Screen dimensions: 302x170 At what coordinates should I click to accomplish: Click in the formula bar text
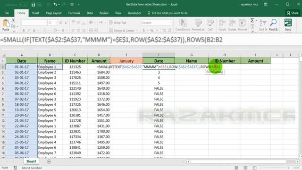[111, 40]
